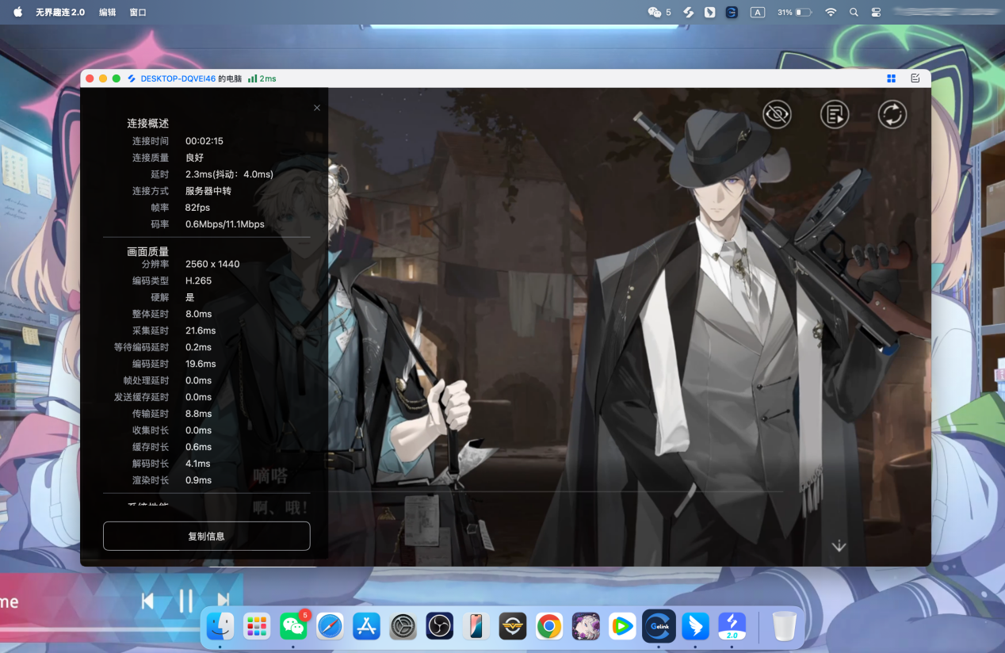Open the blue bird app in the Dock
Viewport: 1005px width, 653px height.
[x=695, y=627]
